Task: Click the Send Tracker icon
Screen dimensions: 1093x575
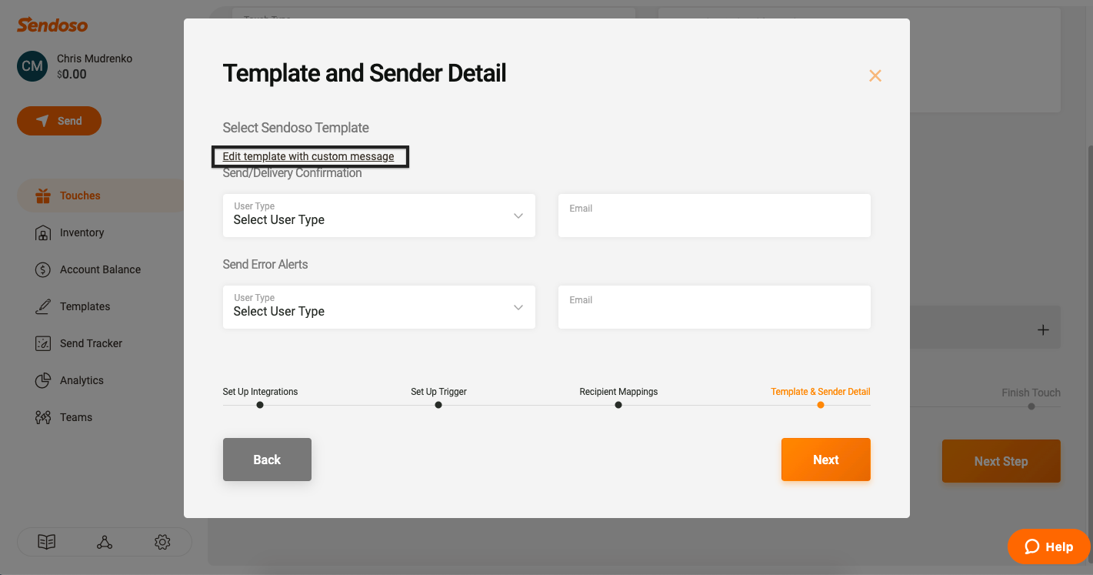Action: [x=43, y=343]
